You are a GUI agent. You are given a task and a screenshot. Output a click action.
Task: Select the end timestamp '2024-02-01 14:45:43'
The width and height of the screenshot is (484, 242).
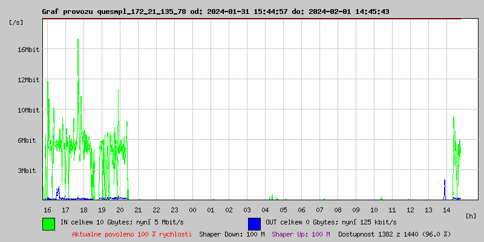[349, 11]
